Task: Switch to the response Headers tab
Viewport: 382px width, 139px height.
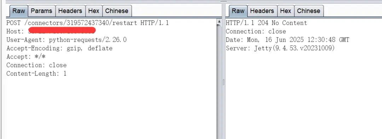Action: 262,11
